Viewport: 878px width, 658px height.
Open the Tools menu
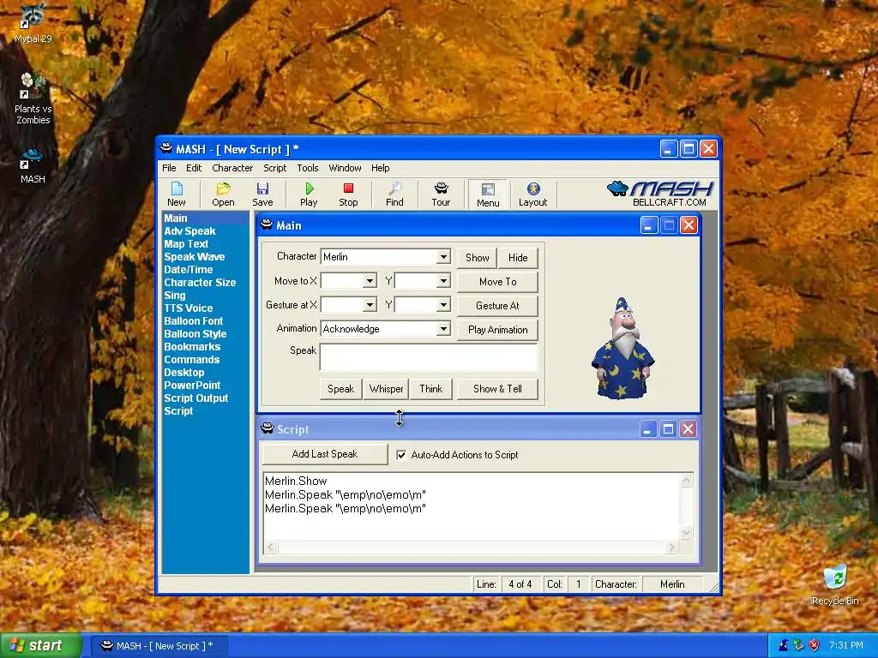[308, 168]
